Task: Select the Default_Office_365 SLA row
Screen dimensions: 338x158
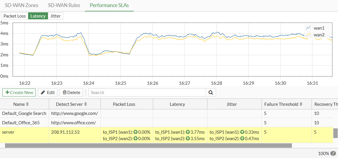Action: 21,123
